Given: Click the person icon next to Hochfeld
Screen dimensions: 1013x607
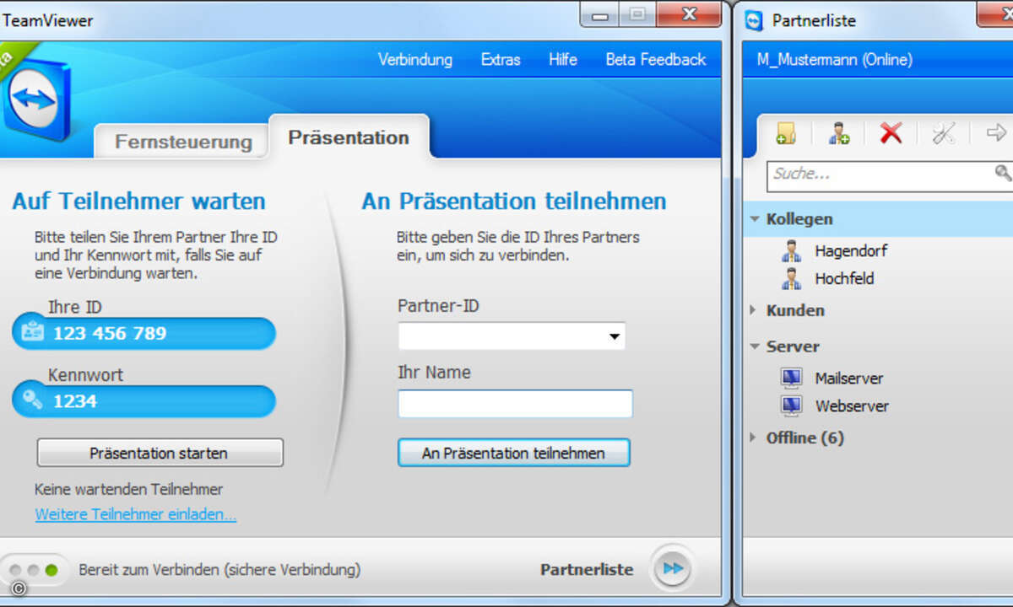Looking at the screenshot, I should coord(791,278).
